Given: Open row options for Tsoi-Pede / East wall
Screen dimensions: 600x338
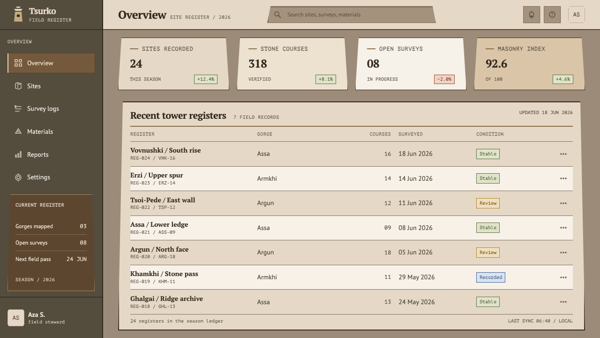Looking at the screenshot, I should [563, 203].
